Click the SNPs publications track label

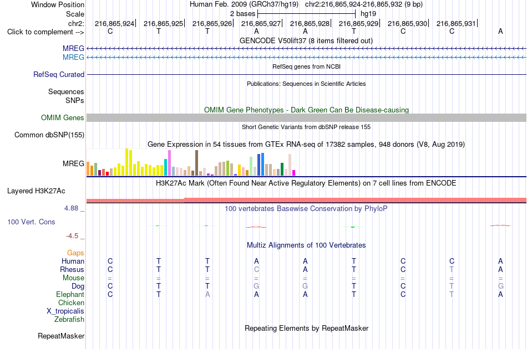click(75, 100)
